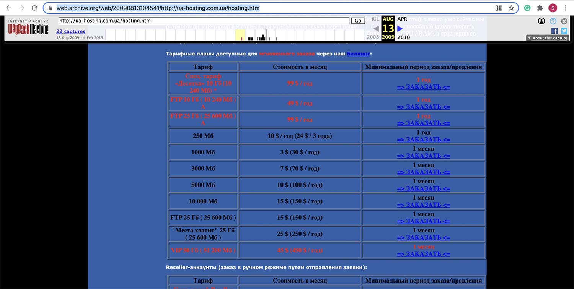Image resolution: width=574 pixels, height=289 pixels.
Task: Order the 10 000 Мб plan
Action: click(x=424, y=205)
